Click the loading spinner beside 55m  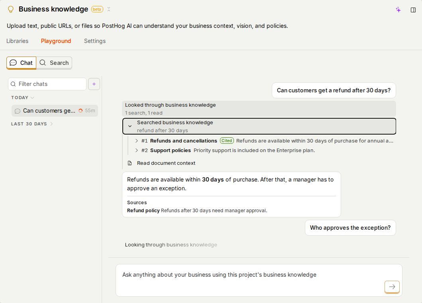(80, 111)
